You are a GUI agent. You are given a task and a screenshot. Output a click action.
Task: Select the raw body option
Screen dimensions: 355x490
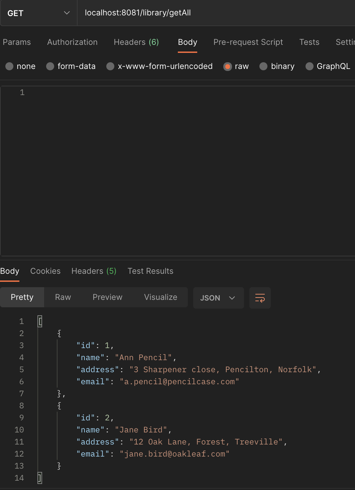coord(236,66)
